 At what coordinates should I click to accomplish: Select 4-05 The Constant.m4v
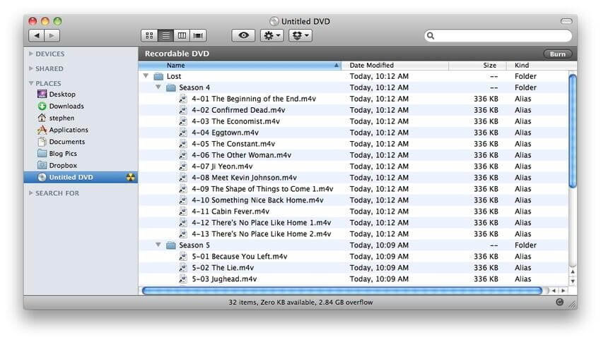[233, 144]
